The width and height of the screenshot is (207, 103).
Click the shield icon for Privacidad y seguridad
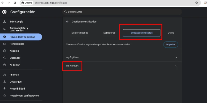click(x=5, y=37)
